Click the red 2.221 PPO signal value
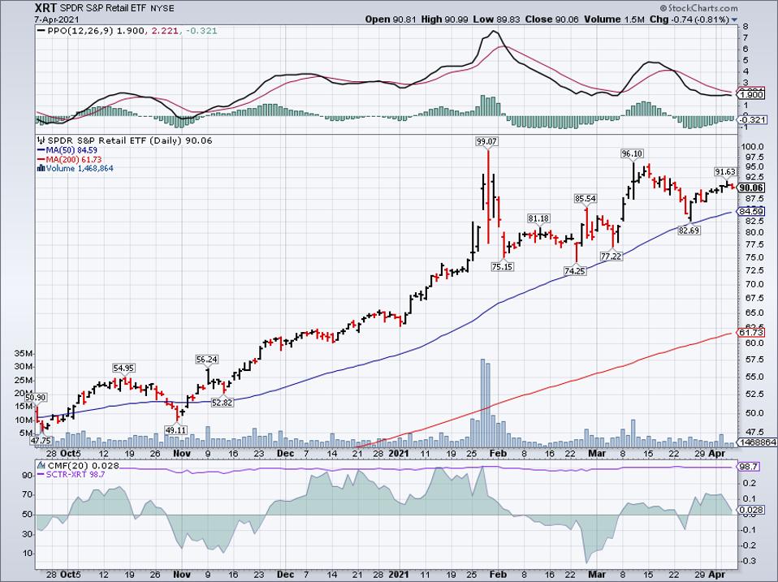Viewport: 778px width, 582px height. point(166,31)
